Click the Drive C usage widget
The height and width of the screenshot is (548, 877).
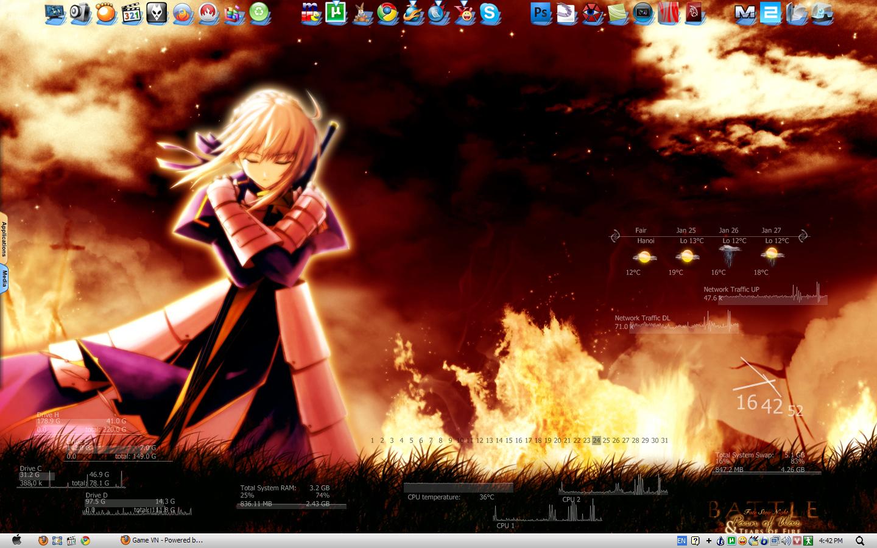click(71, 477)
